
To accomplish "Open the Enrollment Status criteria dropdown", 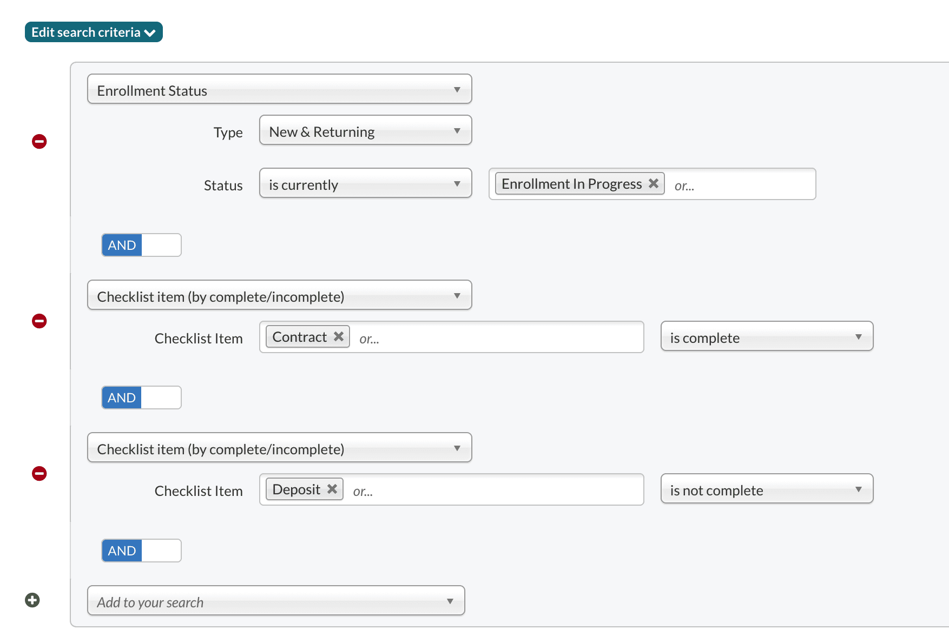I will [279, 89].
